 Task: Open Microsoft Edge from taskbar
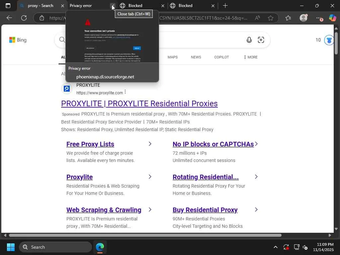100,247
